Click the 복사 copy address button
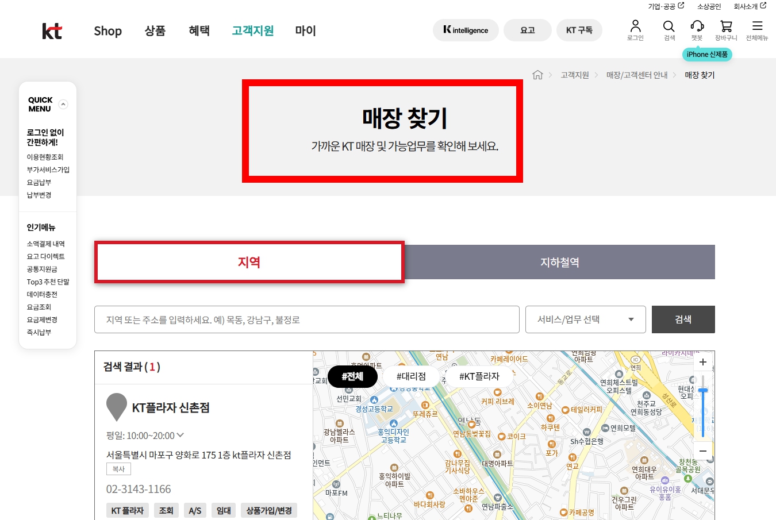 [118, 469]
